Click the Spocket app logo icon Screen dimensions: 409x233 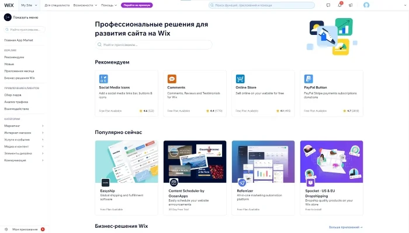tap(310, 182)
